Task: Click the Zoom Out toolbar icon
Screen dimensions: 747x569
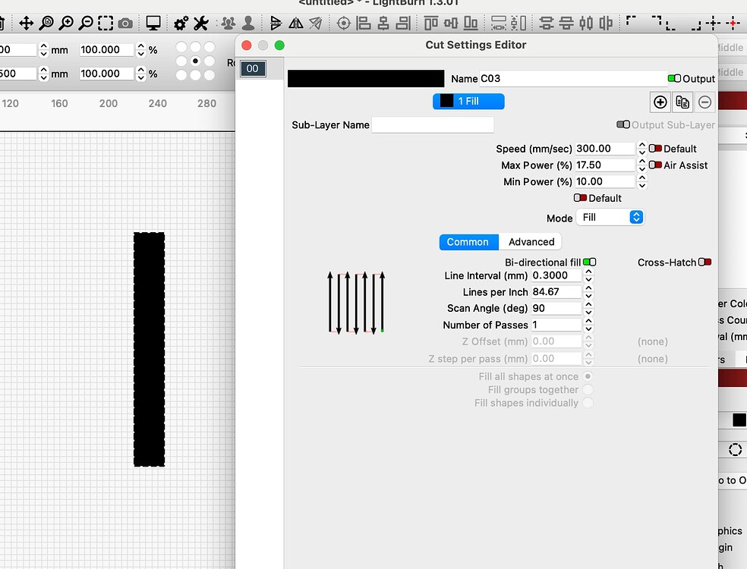Action: click(x=85, y=23)
